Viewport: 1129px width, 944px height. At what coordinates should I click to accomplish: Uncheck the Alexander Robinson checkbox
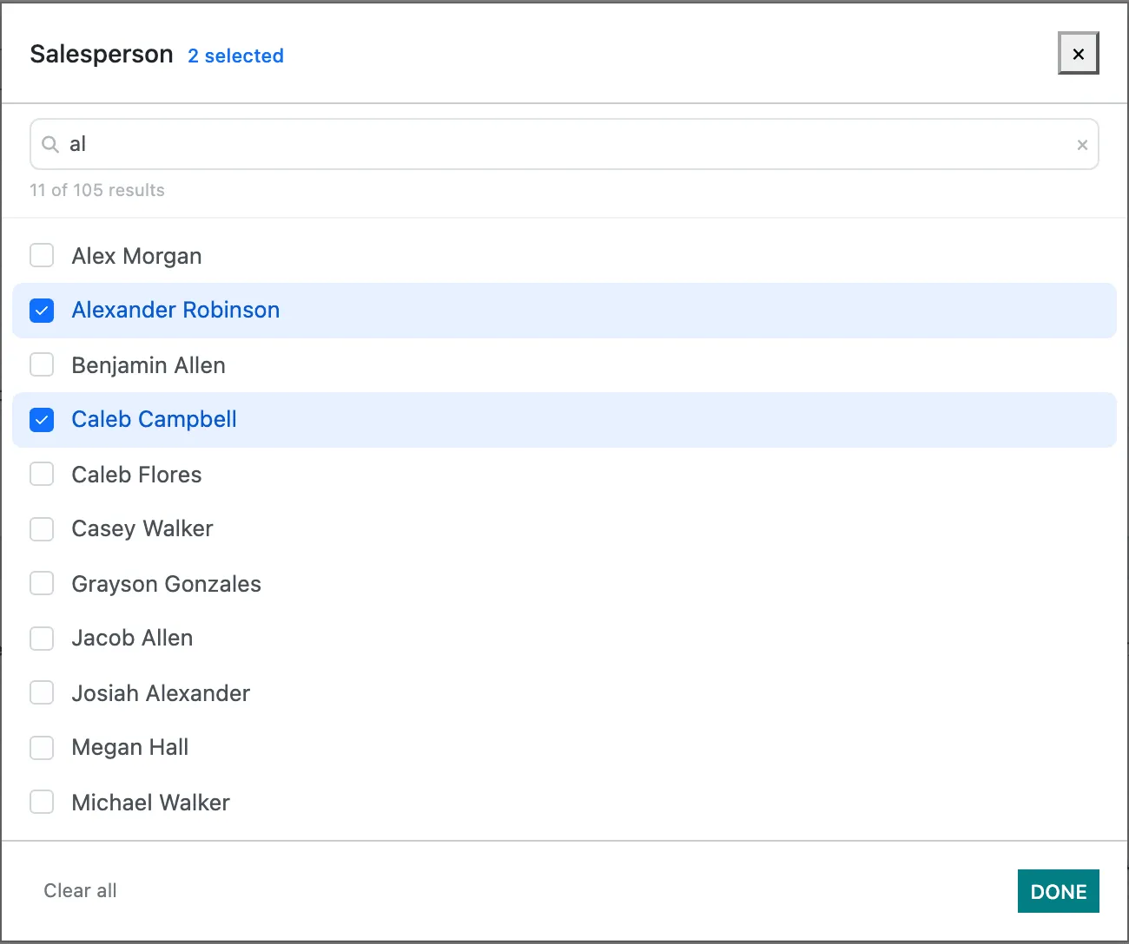click(42, 311)
